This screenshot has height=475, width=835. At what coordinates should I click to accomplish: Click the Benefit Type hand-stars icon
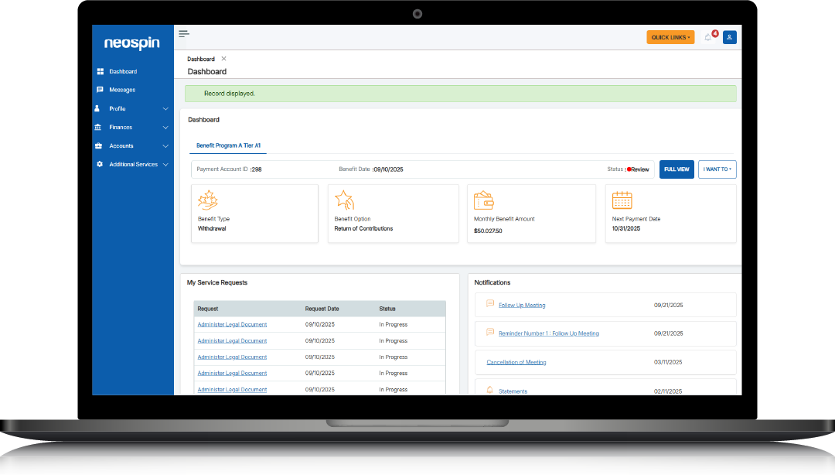(x=208, y=200)
